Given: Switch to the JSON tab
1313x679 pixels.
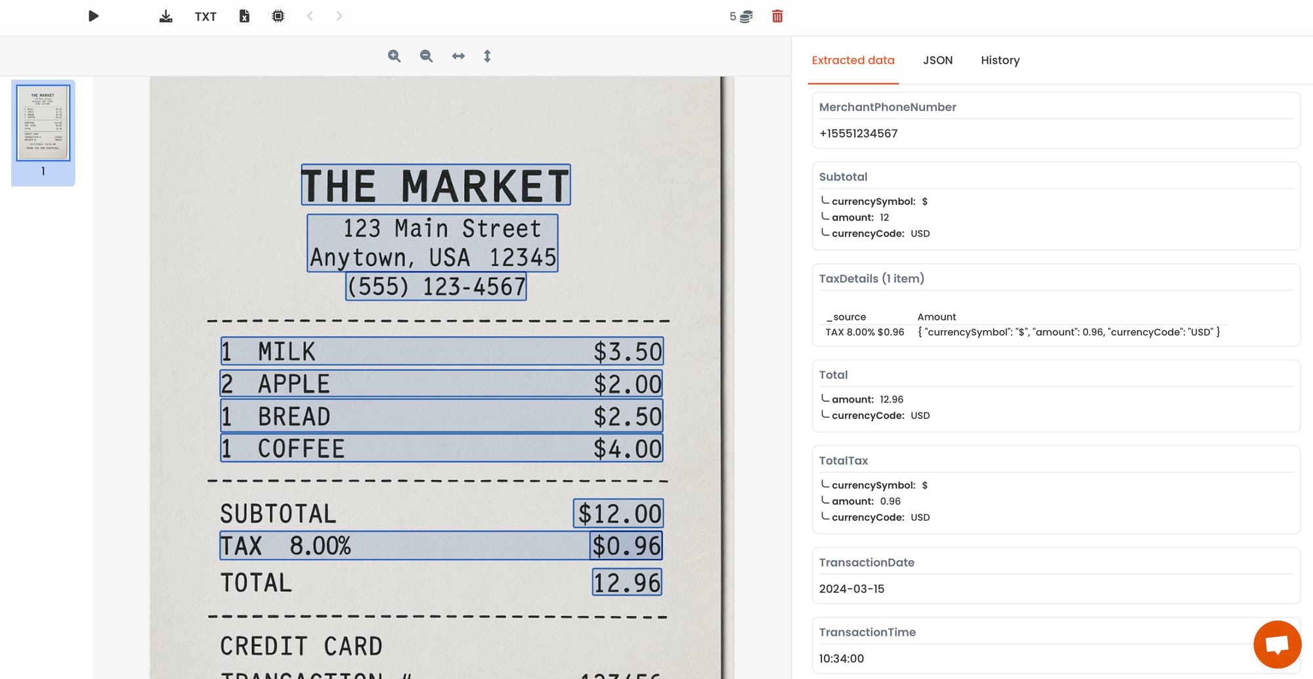Looking at the screenshot, I should 937,60.
